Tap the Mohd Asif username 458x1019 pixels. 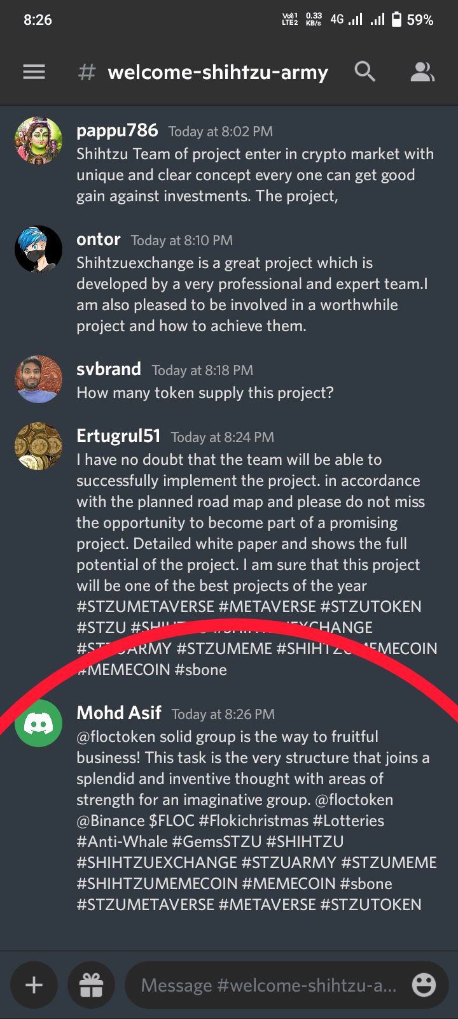tap(119, 713)
